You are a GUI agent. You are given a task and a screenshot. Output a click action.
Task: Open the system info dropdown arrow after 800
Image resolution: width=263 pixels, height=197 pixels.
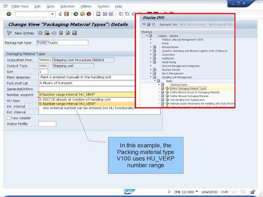197,192
